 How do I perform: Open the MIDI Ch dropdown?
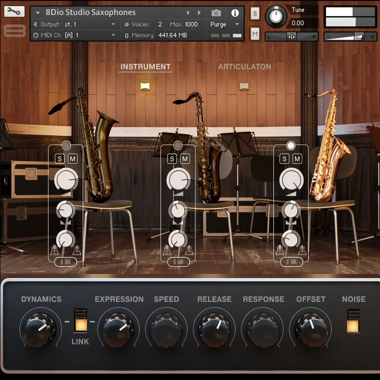coord(114,35)
